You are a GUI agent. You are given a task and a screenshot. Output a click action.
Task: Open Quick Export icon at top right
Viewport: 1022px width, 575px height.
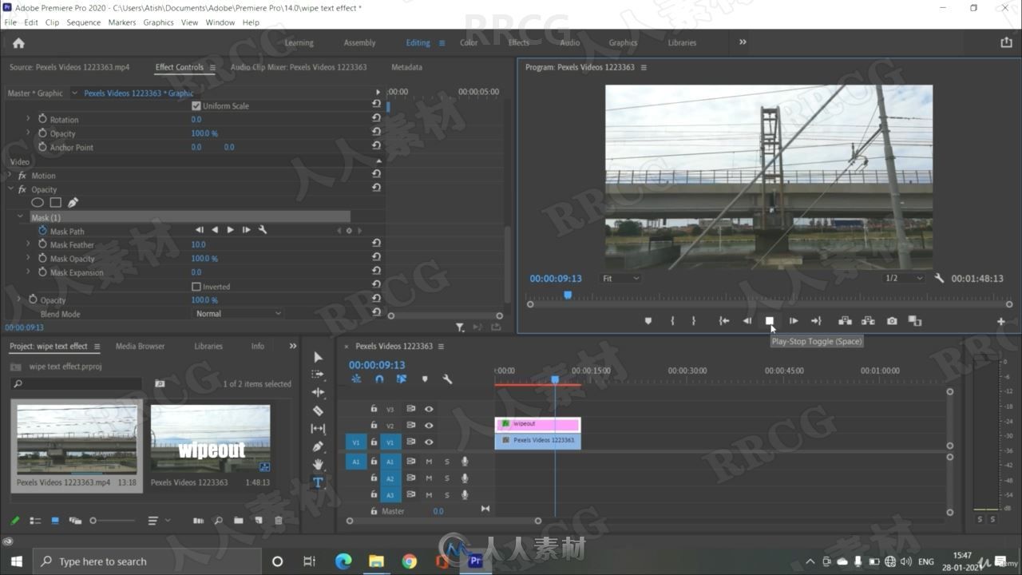coord(1006,42)
